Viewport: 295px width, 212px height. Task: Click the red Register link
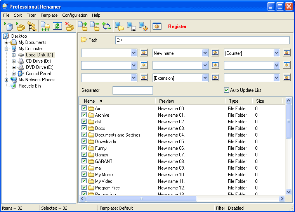(177, 26)
